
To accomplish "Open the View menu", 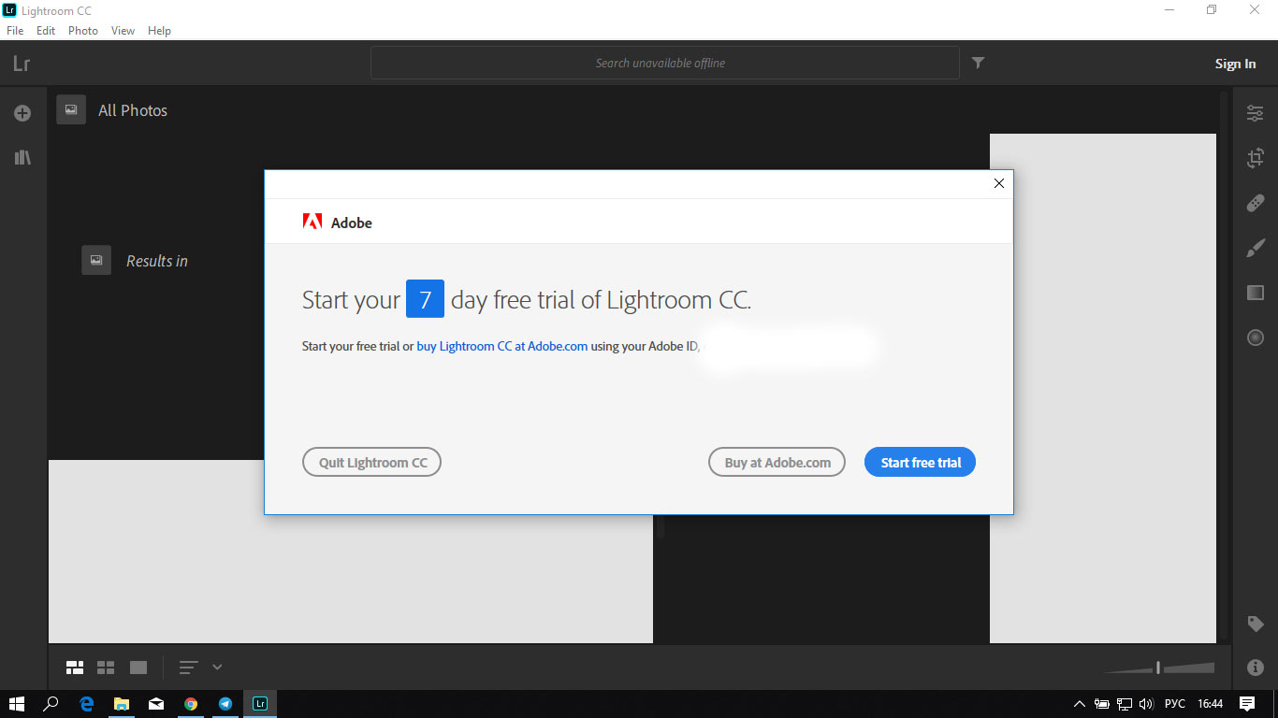I will pos(123,31).
